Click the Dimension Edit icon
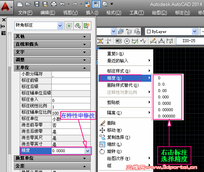Image resolution: width=204 pixels, height=172 pixels. [x=153, y=41]
